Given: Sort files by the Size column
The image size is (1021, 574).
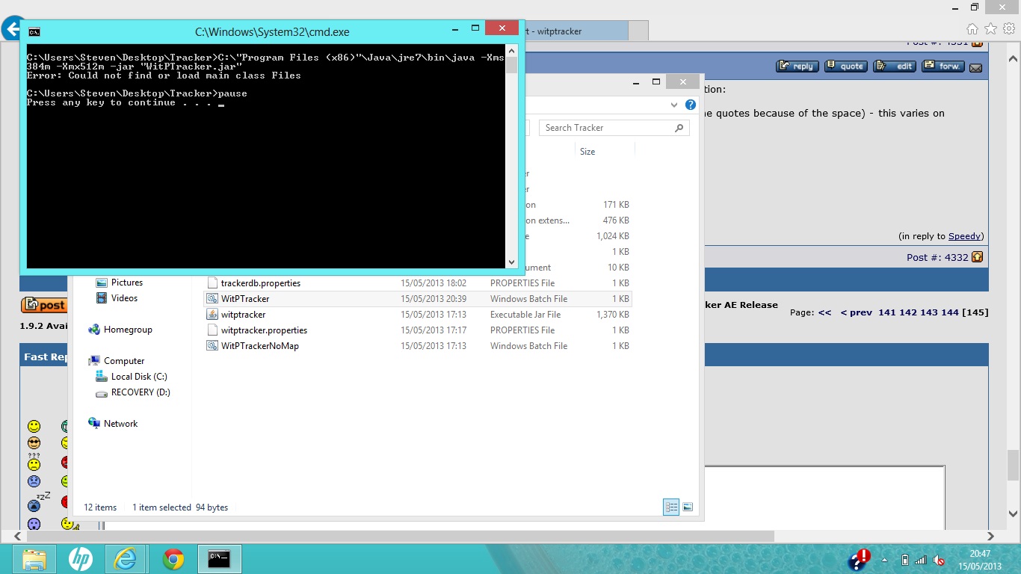Looking at the screenshot, I should (587, 152).
